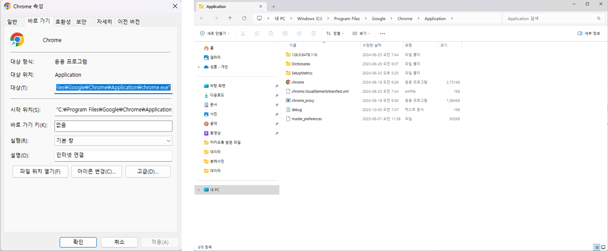Open a new Explorer tab with plus
This screenshot has width=608, height=251.
[x=274, y=6]
